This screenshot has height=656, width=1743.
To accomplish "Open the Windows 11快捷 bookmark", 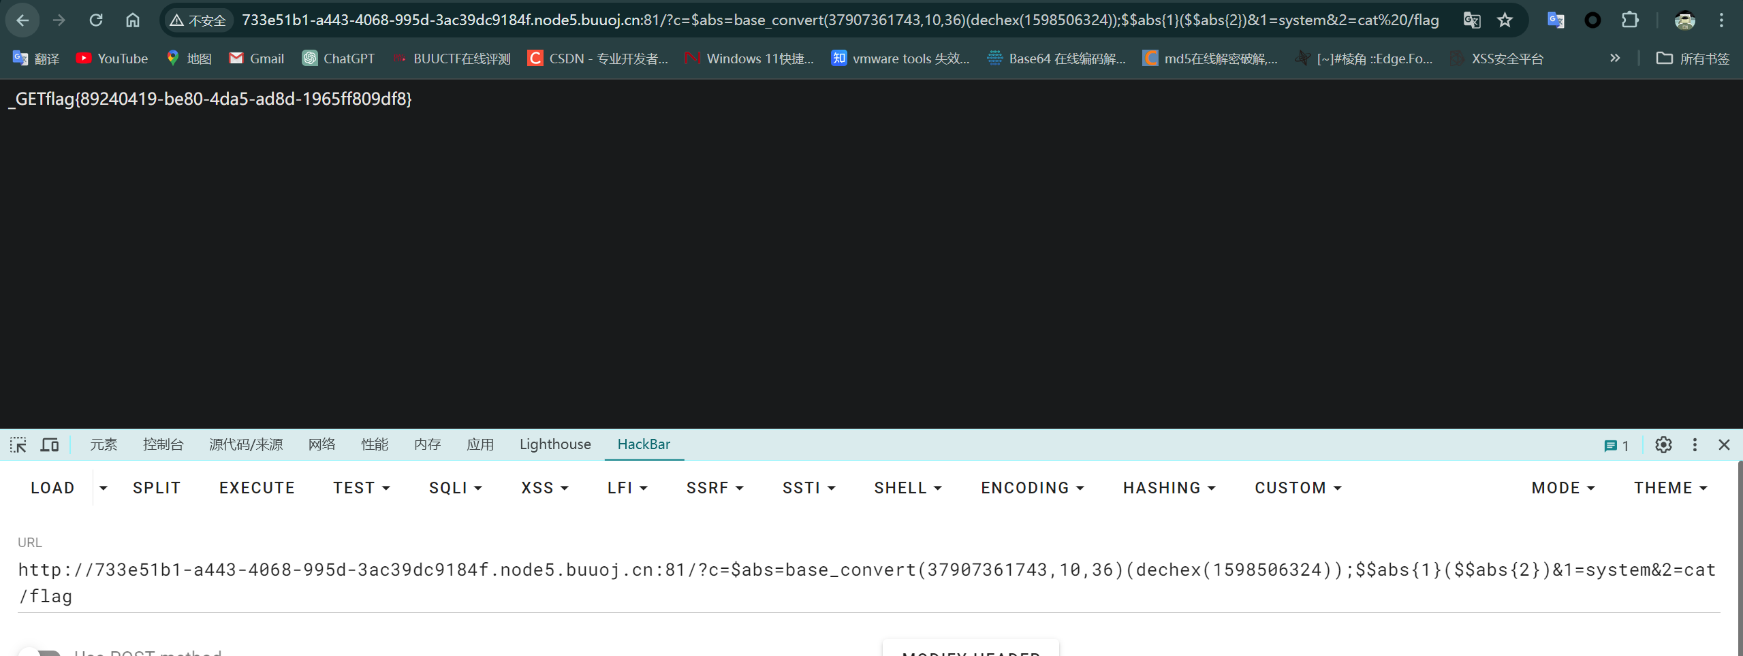I will (750, 59).
